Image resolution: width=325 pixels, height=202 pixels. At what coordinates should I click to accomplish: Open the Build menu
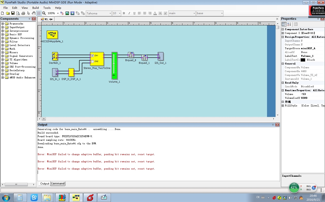35,8
